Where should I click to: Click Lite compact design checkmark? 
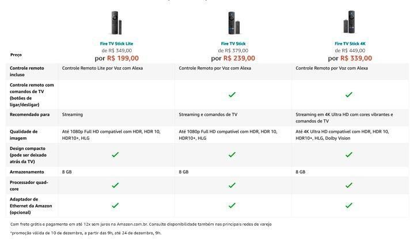tap(115, 155)
